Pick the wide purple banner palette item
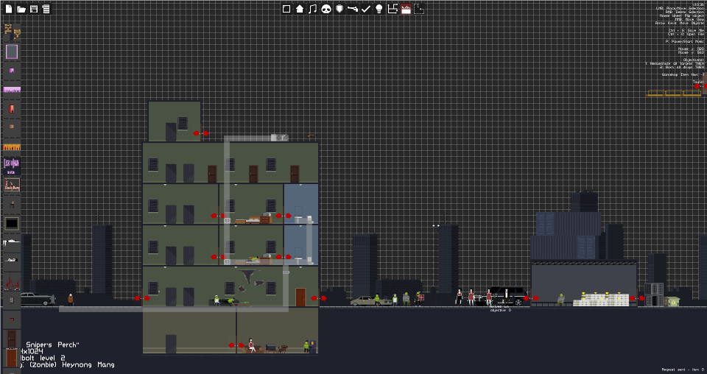The width and height of the screenshot is (707, 374). (12, 90)
